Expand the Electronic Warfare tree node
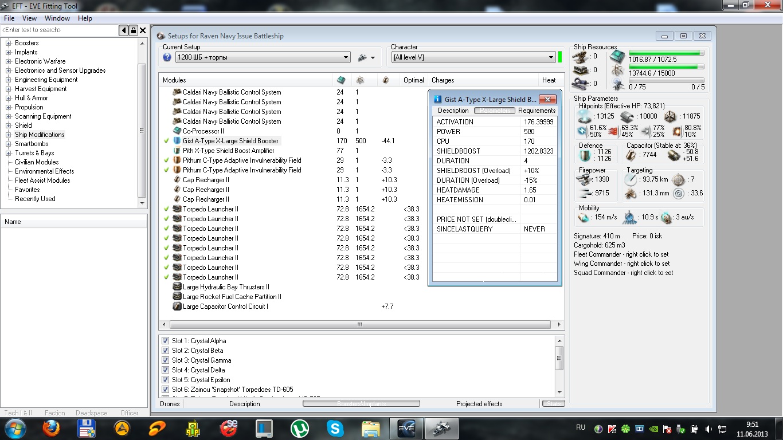Viewport: 783px width, 440px height. (x=9, y=61)
